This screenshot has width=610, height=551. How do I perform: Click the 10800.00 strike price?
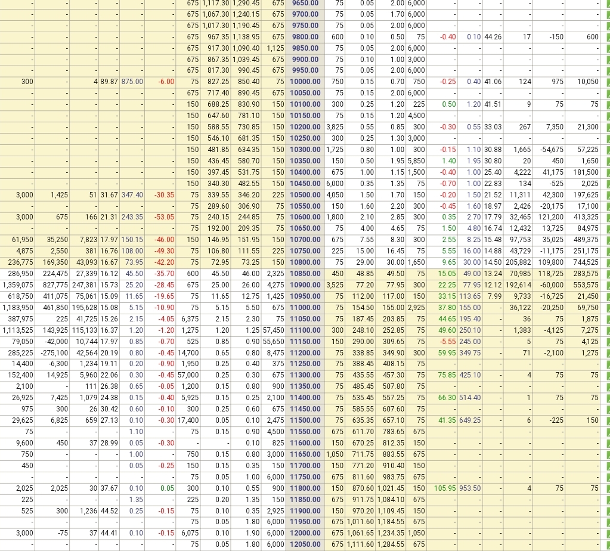click(305, 262)
